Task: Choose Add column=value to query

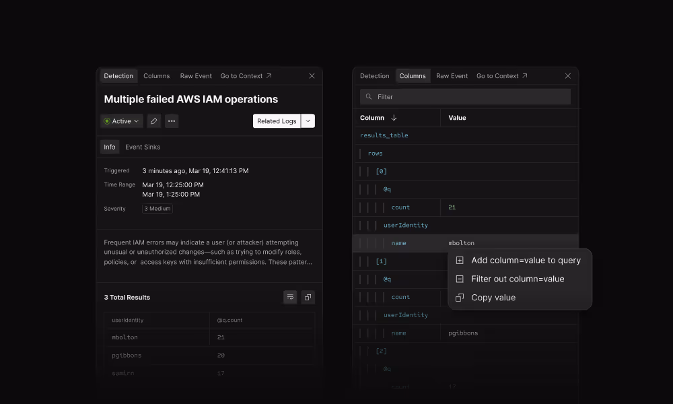Action: point(520,260)
